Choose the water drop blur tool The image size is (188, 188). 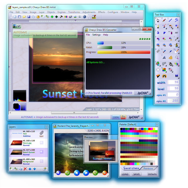(x=158, y=33)
